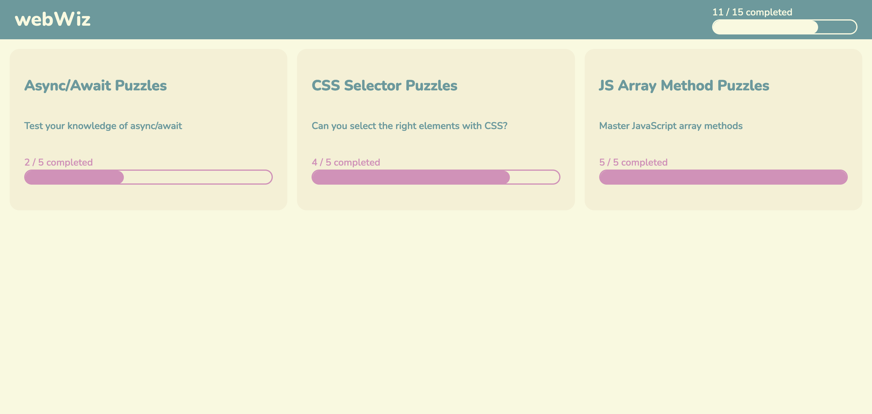The width and height of the screenshot is (872, 414).
Task: Click the webWiz logo
Action: [x=53, y=19]
